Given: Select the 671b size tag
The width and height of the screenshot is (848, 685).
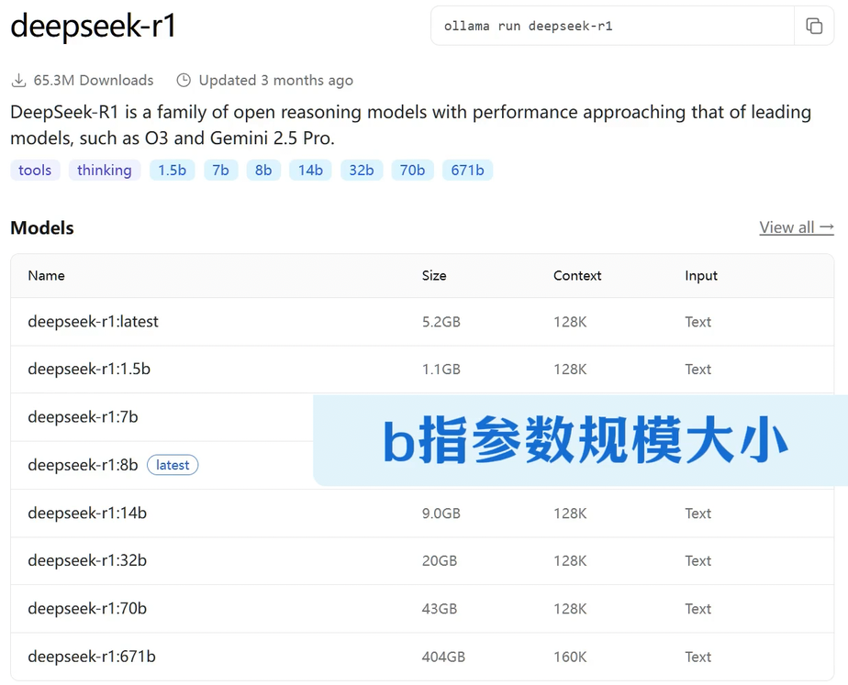Looking at the screenshot, I should [467, 171].
